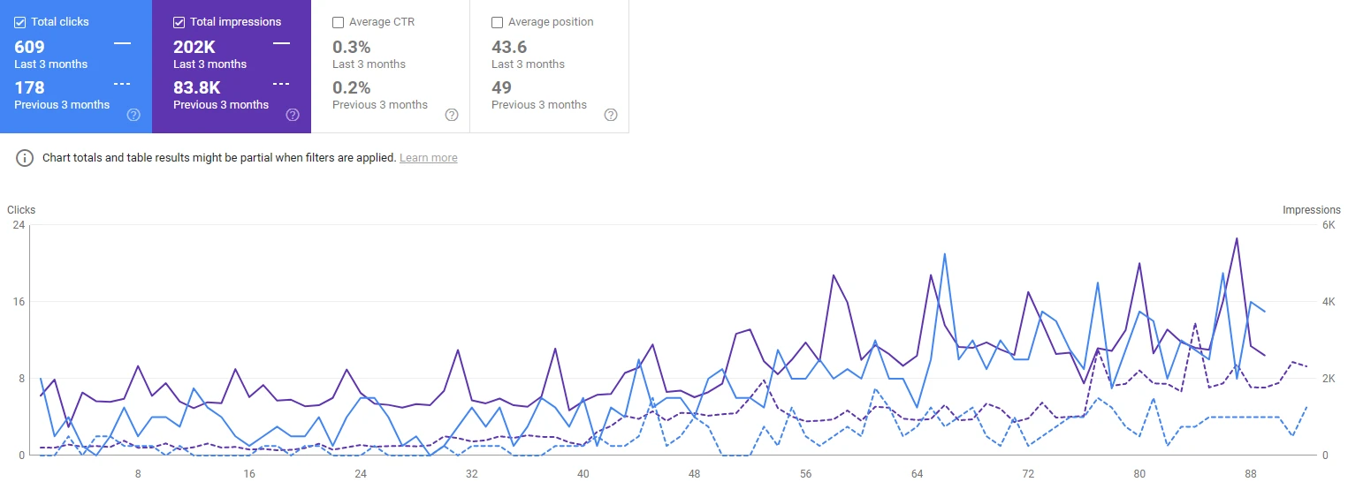Viewport: 1348px width, 497px height.
Task: Select the Average position metric card label
Action: [551, 22]
